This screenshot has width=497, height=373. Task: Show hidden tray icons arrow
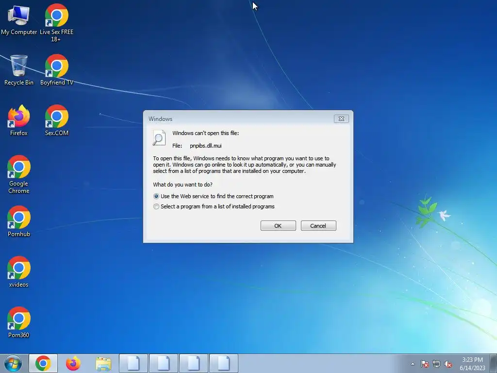coord(413,364)
